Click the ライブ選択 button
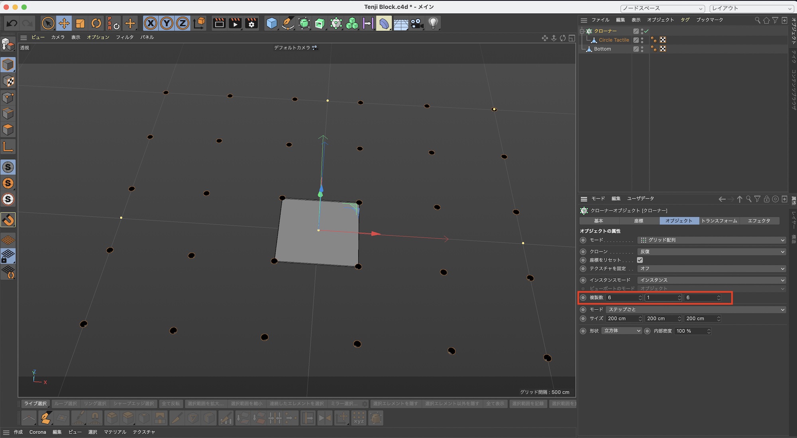This screenshot has width=797, height=438. click(x=35, y=404)
